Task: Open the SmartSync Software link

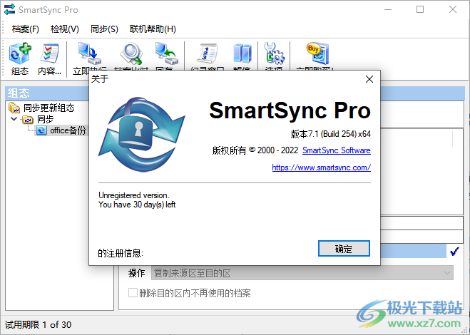Action: (x=337, y=150)
